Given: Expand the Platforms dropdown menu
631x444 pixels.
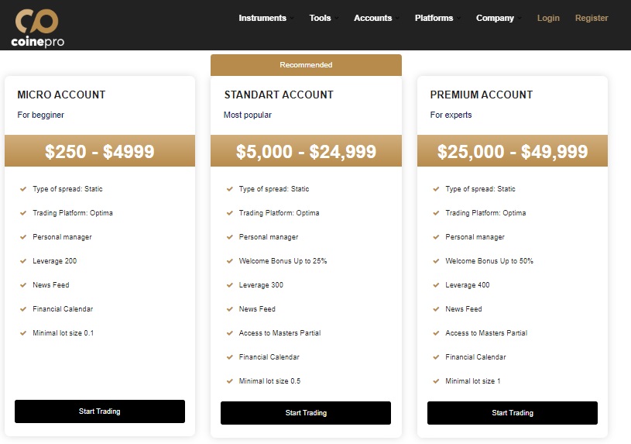Looking at the screenshot, I should tap(437, 18).
